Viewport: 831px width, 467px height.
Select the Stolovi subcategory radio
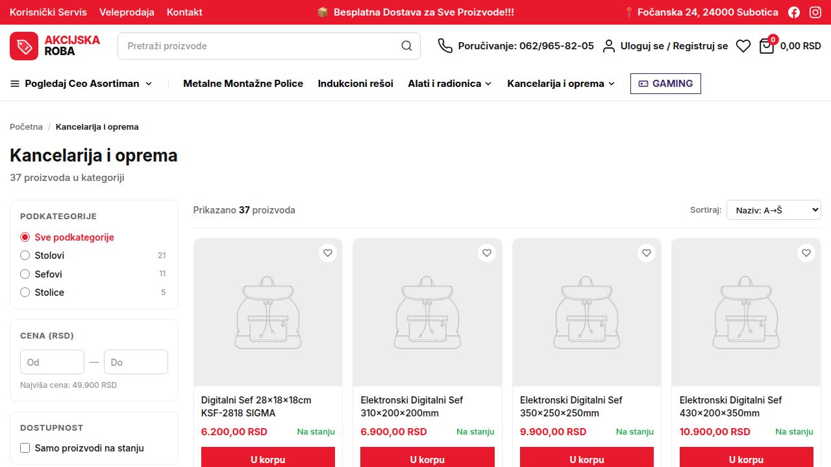25,256
